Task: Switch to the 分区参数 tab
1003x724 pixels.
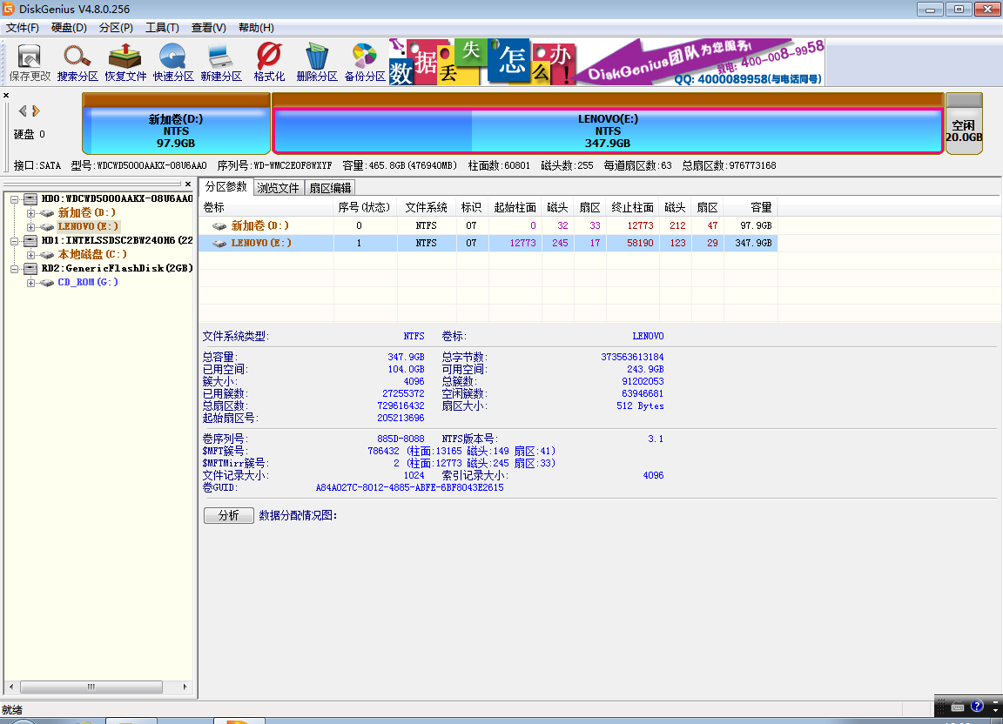Action: [226, 187]
